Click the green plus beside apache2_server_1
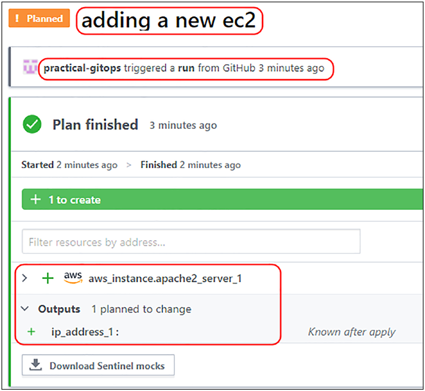This screenshot has height=391, width=425. (48, 278)
